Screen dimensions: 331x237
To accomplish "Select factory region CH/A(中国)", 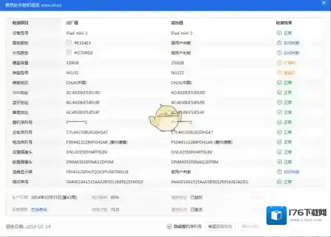I will point(76,82).
